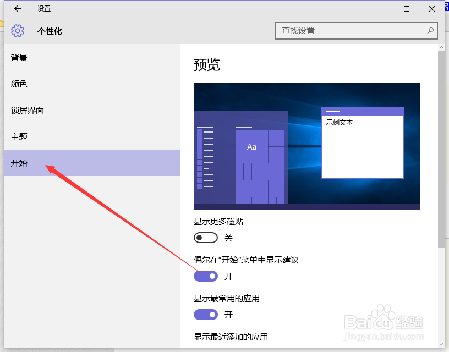Select 背景 in the sidebar

19,57
